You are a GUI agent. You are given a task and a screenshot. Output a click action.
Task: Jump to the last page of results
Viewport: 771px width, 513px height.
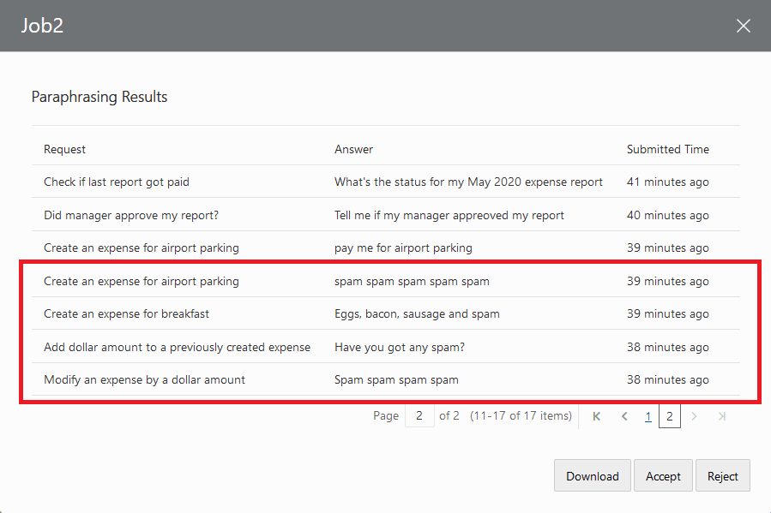coord(720,415)
